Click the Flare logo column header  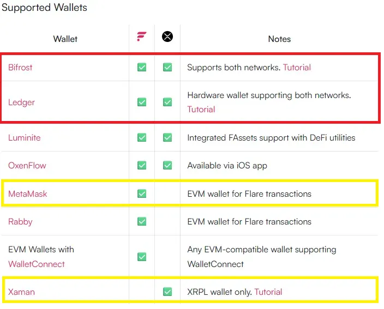click(142, 37)
